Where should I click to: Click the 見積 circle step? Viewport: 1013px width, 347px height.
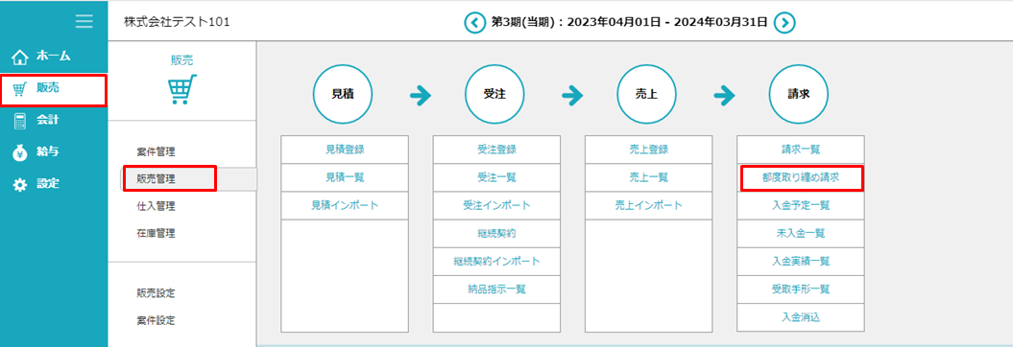pyautogui.click(x=343, y=94)
